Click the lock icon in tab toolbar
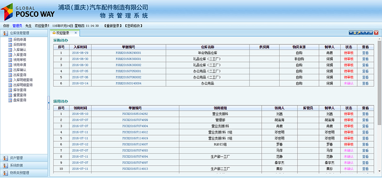This screenshot has height=178, width=382. (355, 32)
